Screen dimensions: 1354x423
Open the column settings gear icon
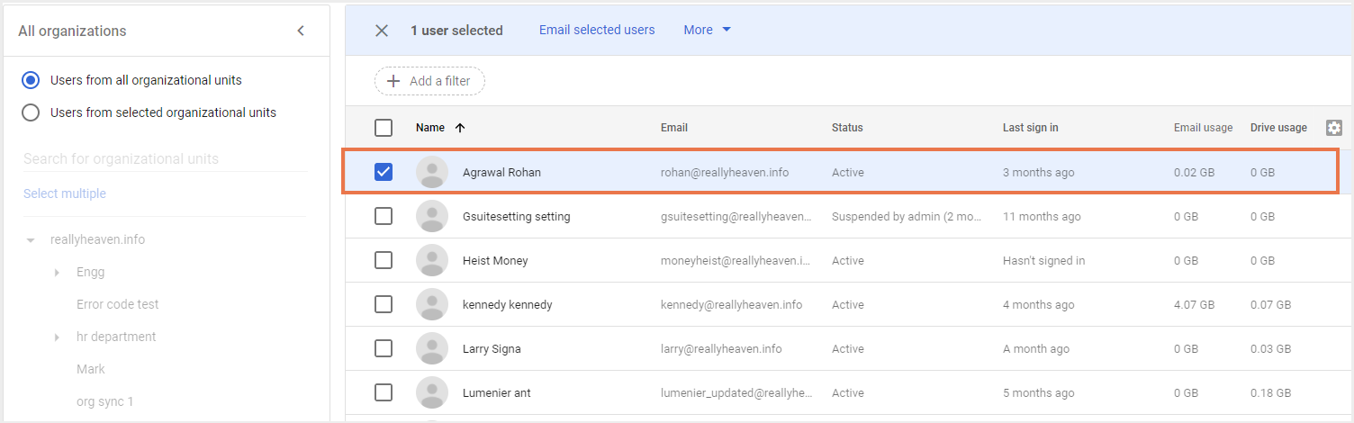tap(1334, 128)
